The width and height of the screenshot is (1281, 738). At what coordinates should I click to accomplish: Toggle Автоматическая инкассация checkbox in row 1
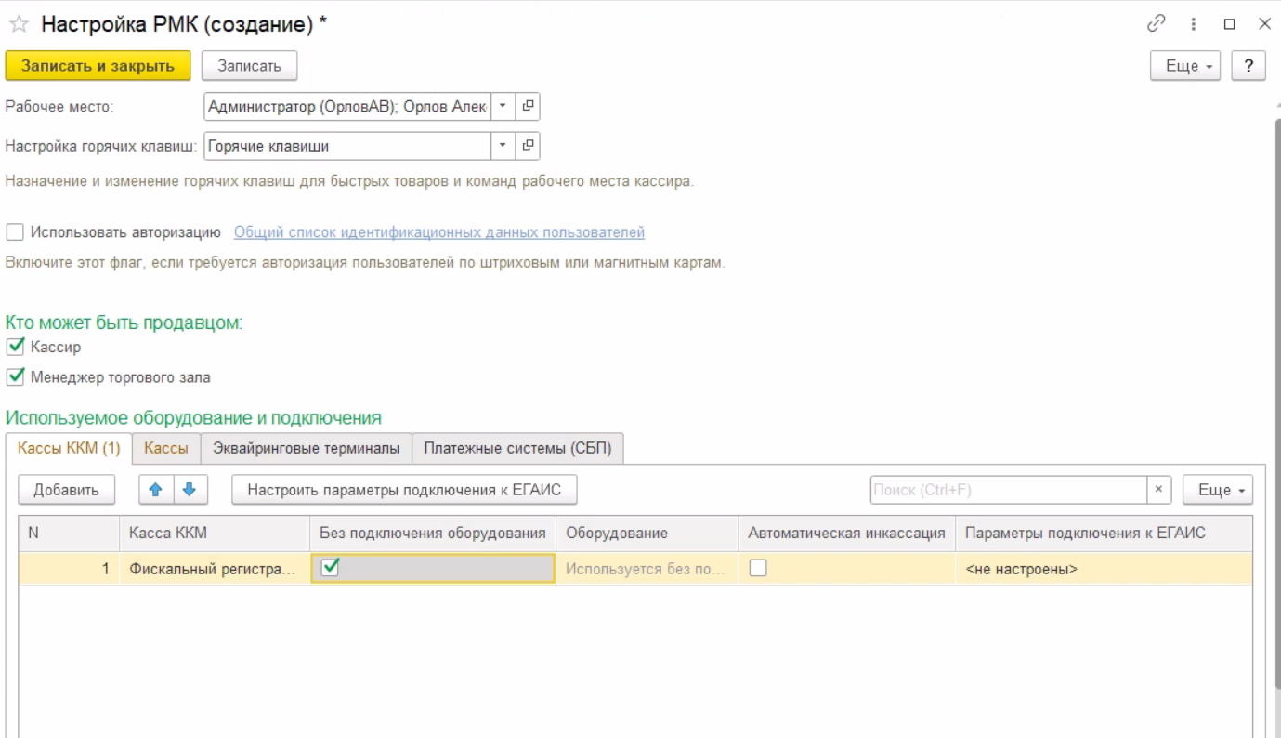pos(758,568)
